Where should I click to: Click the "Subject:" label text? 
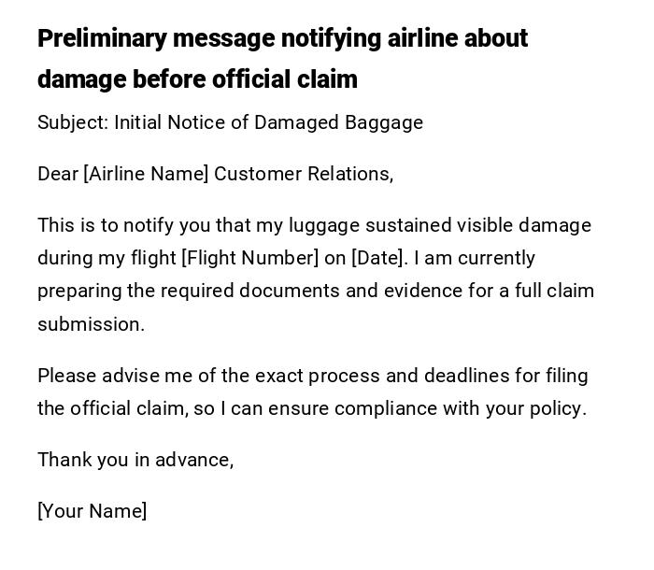click(x=73, y=122)
